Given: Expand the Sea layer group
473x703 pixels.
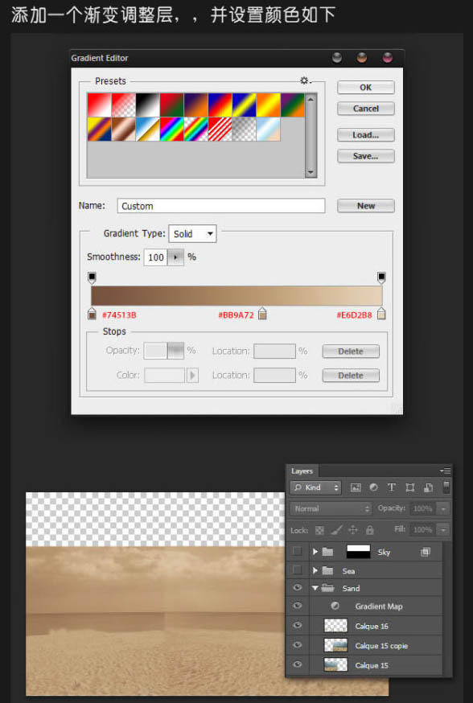Looking at the screenshot, I should [x=315, y=571].
